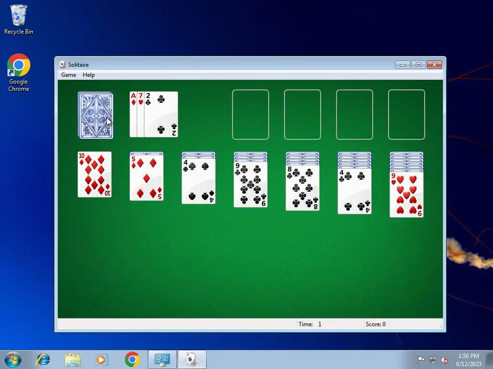Click the Time status text
This screenshot has height=369, width=493.
(310, 324)
